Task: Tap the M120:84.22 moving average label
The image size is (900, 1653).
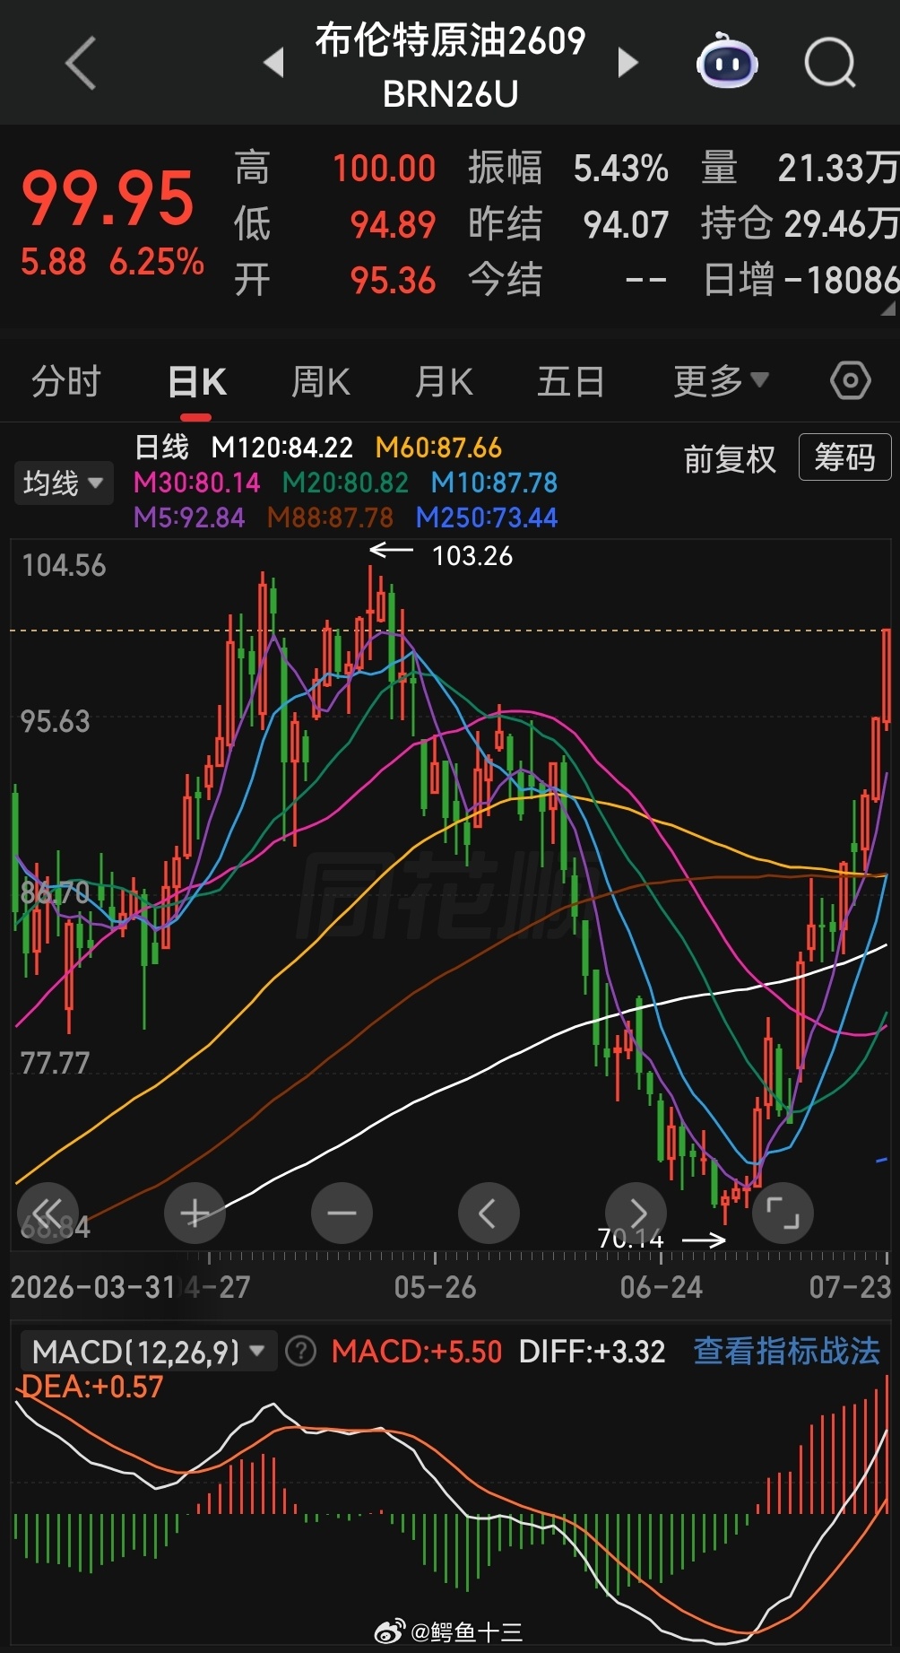Action: coord(281,448)
